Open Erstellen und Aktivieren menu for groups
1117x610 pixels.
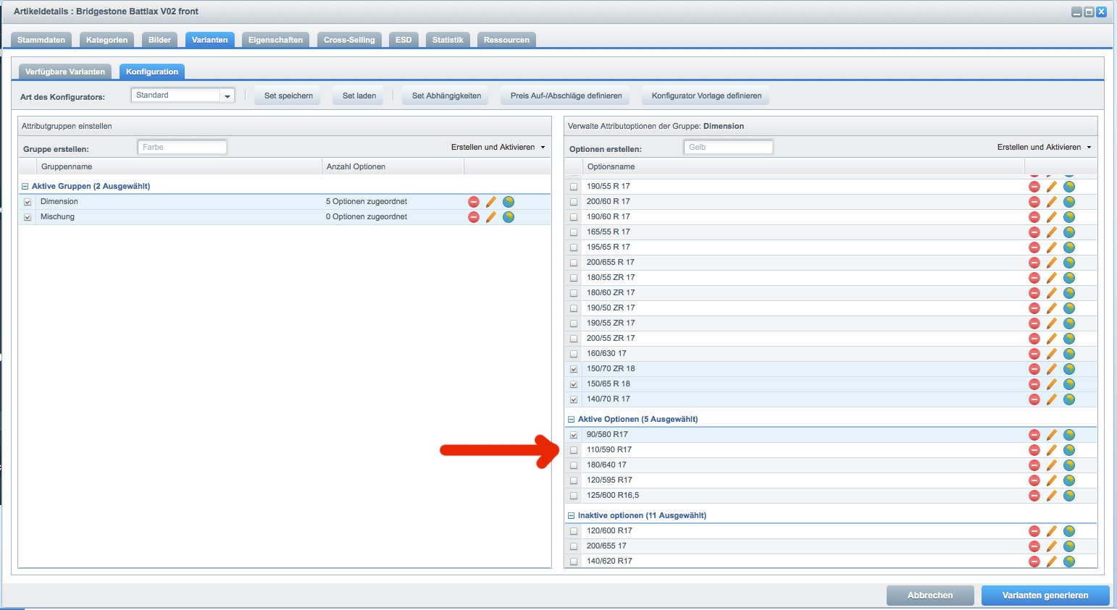498,147
